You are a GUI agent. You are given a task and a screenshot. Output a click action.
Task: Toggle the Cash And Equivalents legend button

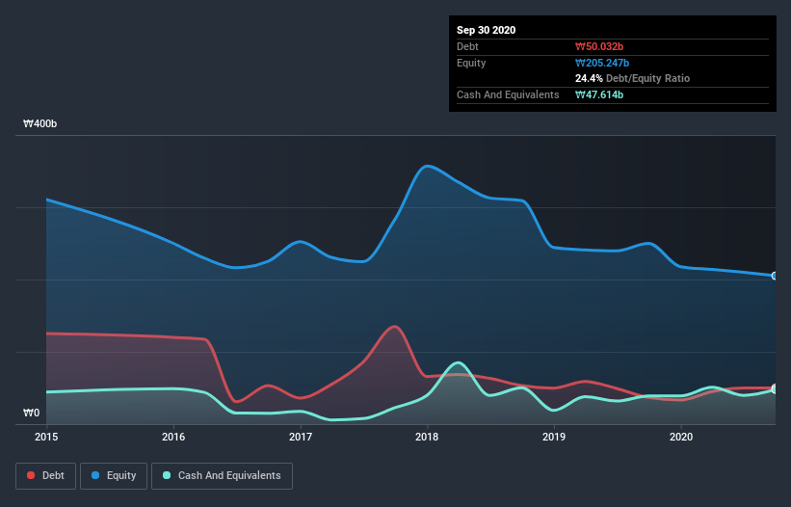pos(222,476)
